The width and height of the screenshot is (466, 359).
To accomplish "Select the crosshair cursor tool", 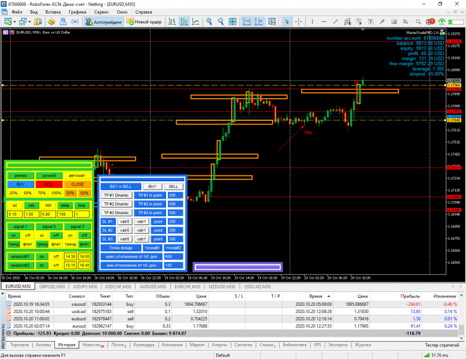I will [x=299, y=22].
